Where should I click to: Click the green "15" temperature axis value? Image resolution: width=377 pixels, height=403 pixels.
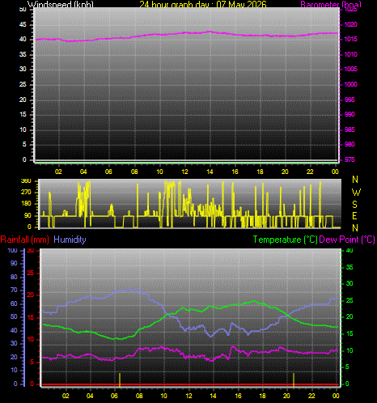click(349, 333)
